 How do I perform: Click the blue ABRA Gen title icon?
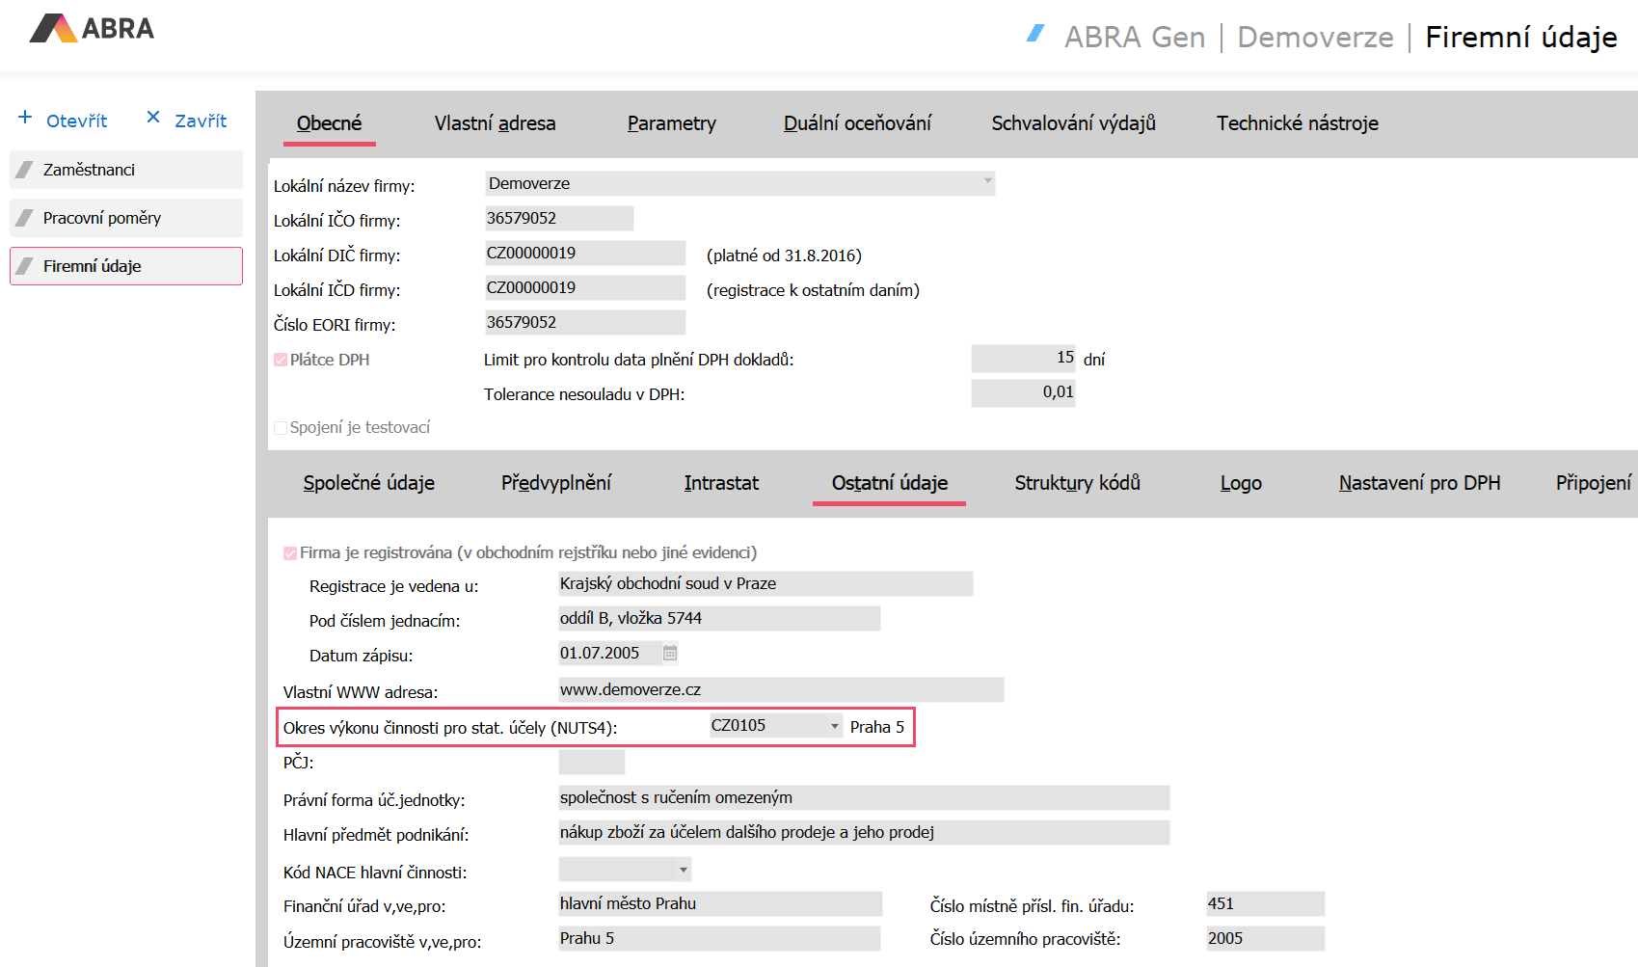tap(1036, 34)
